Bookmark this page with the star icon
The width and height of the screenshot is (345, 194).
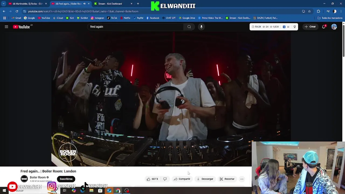tap(309, 11)
